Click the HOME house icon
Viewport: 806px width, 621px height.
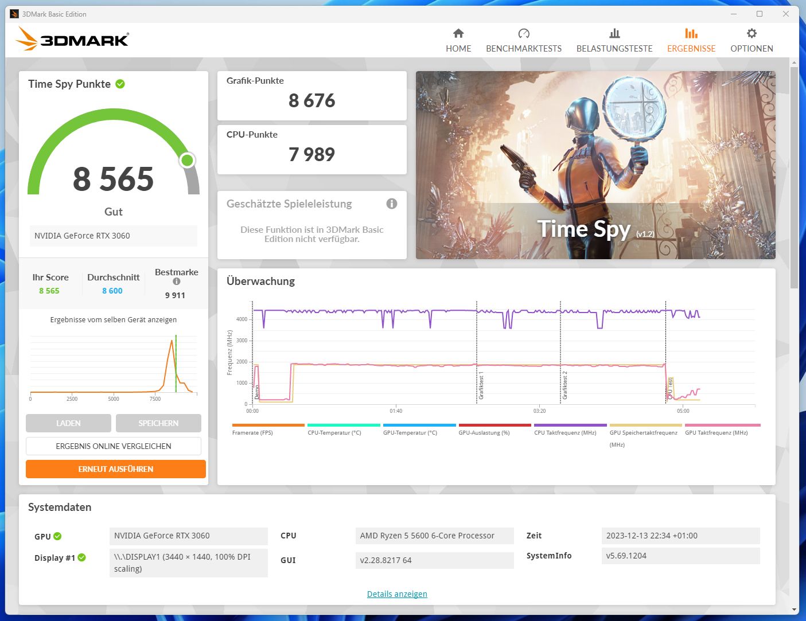coord(458,33)
